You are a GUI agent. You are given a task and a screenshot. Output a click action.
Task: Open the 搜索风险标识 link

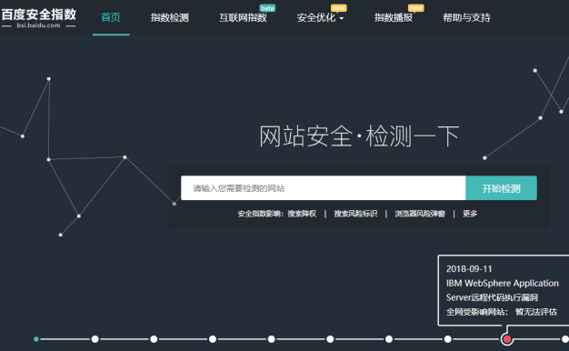click(x=355, y=214)
